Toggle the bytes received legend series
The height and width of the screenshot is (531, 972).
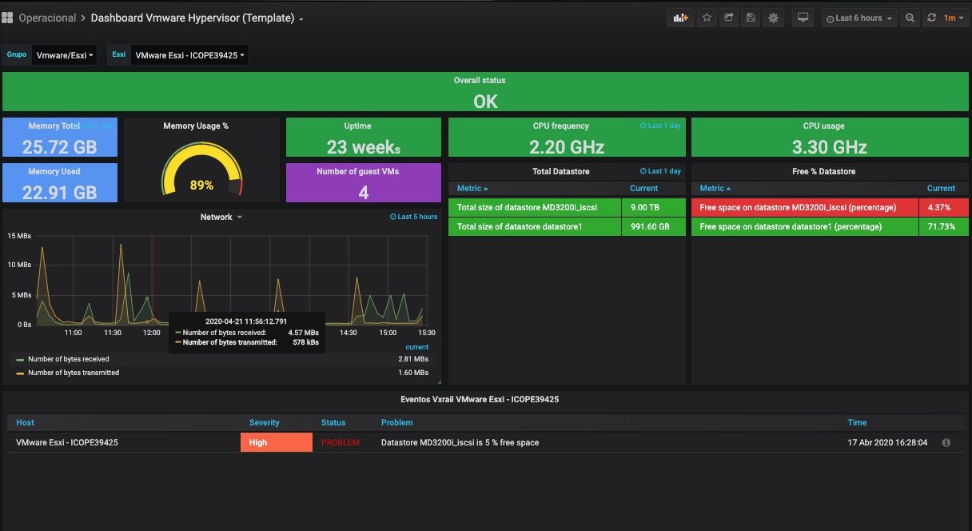click(68, 359)
